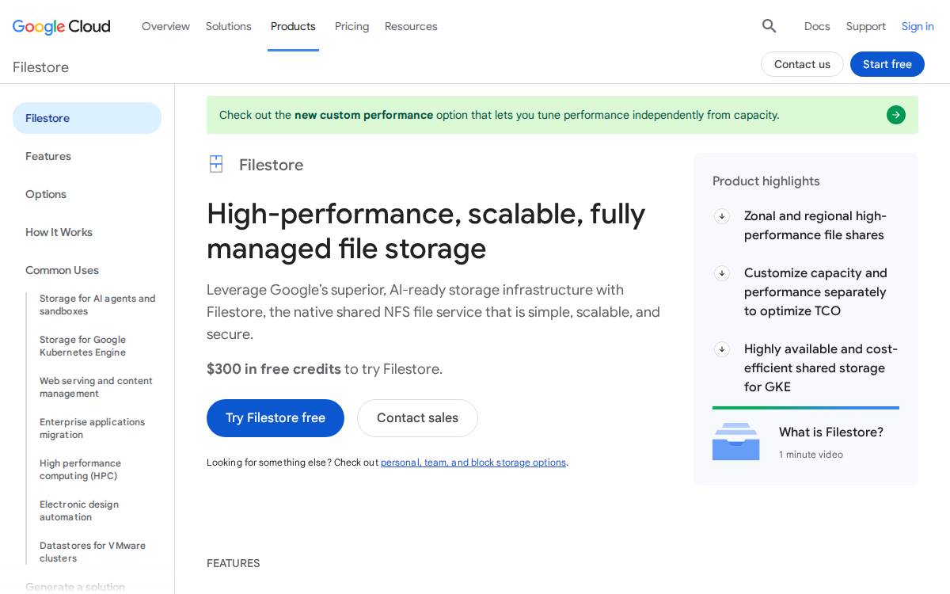The image size is (950, 594).
Task: Click Highly available and cost-efficient shared storage
Action: click(x=820, y=368)
